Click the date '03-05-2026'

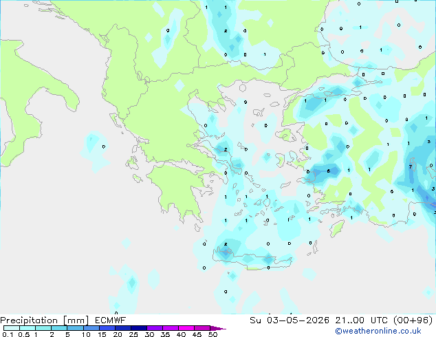(x=298, y=320)
